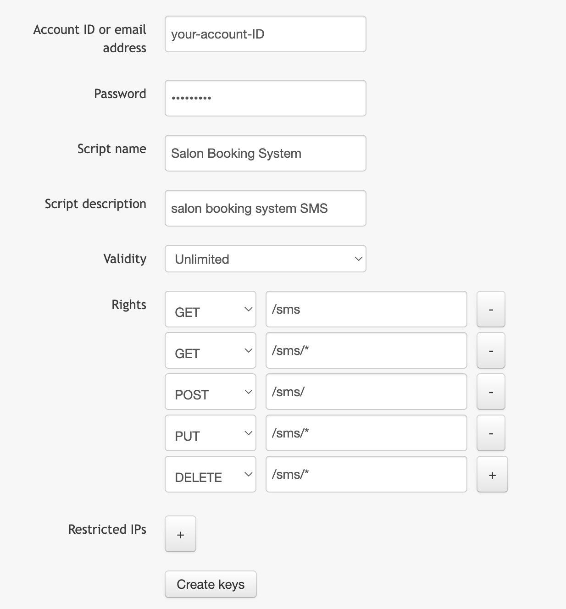Image resolution: width=566 pixels, height=609 pixels.
Task: Open the DELETE method dropdown
Action: (x=211, y=474)
